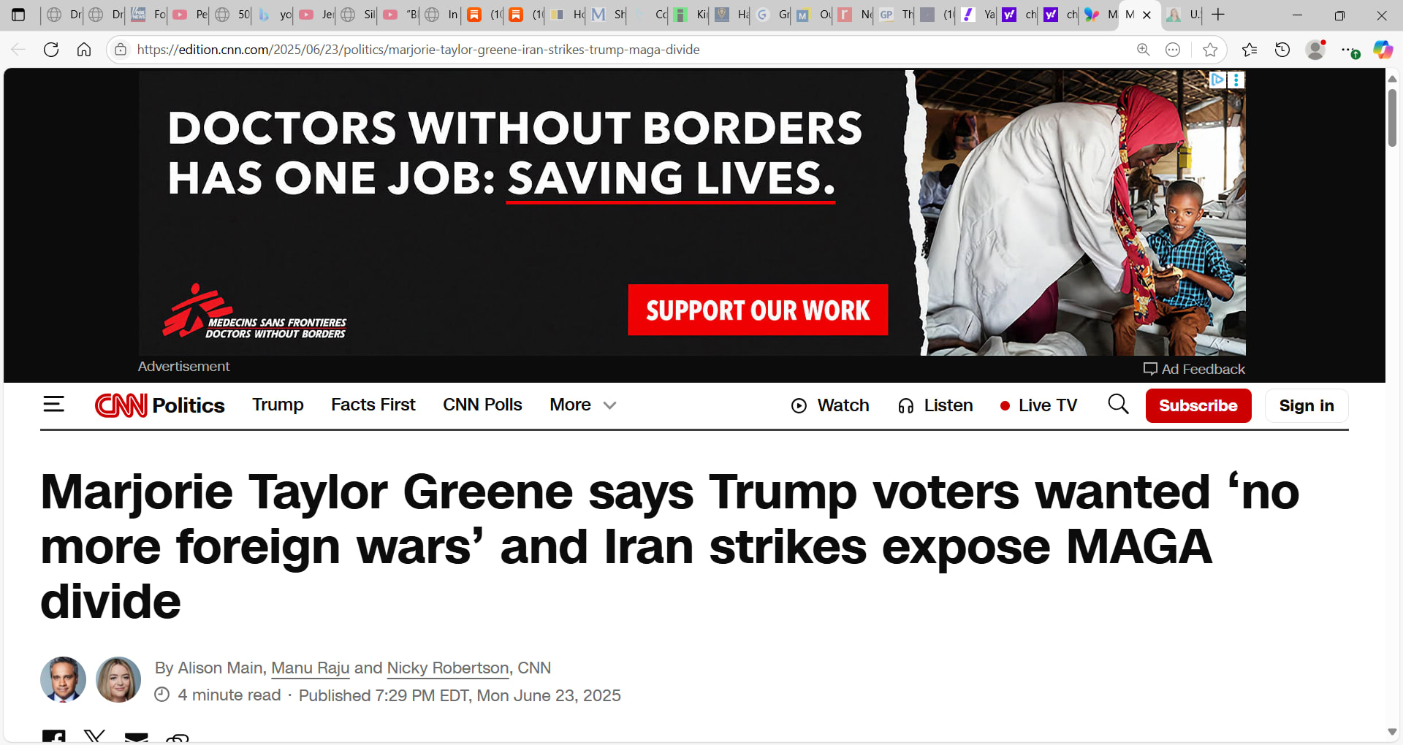1403x745 pixels.
Task: Select the Trump navigation item
Action: [278, 405]
